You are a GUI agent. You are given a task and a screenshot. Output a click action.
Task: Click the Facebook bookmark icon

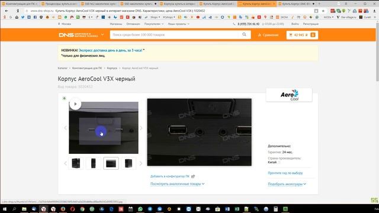tap(35, 17)
